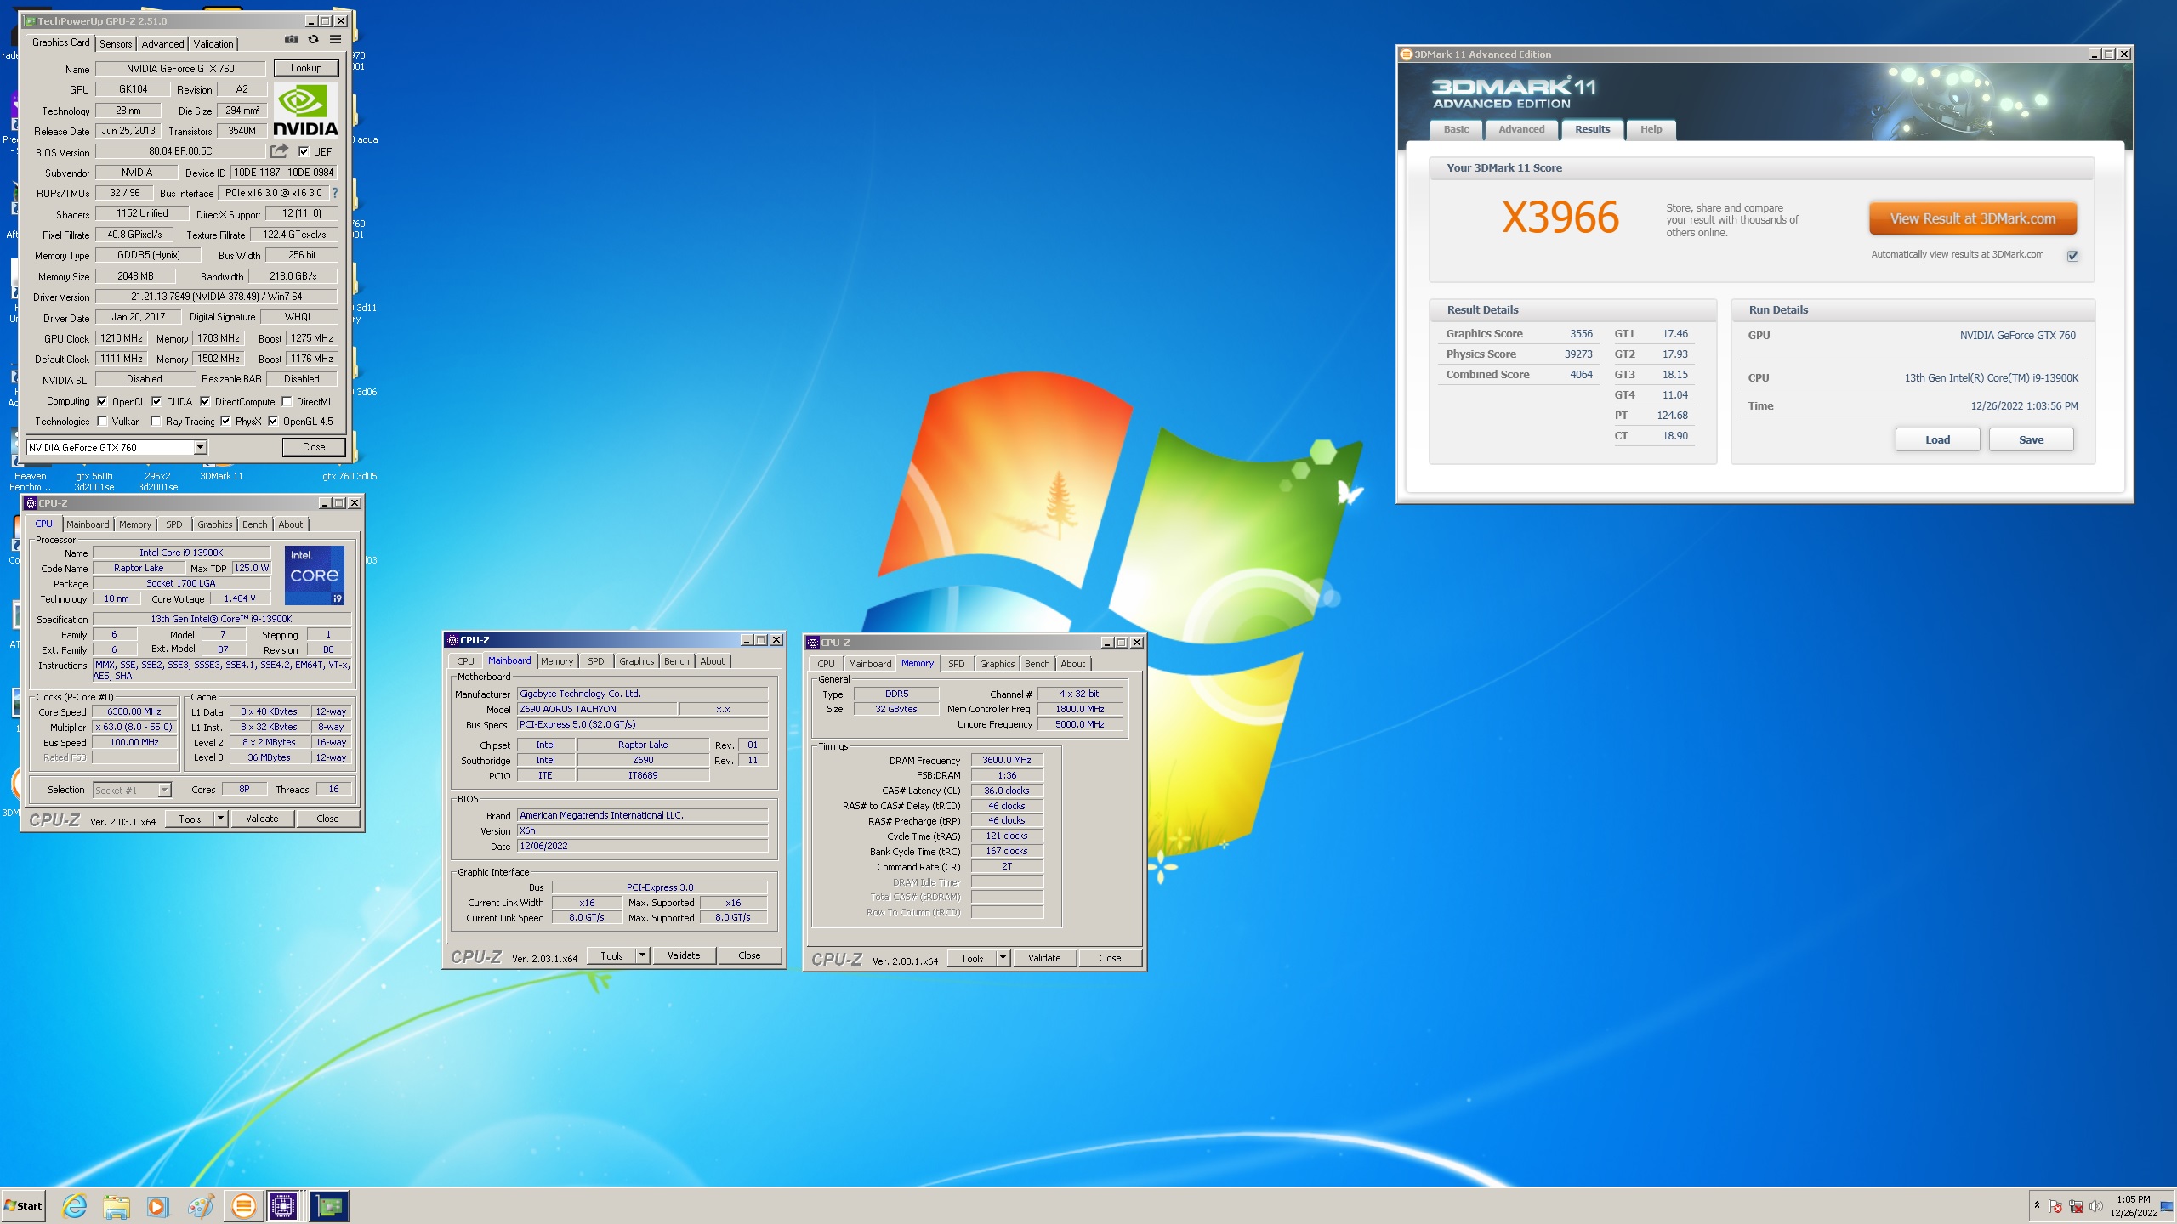This screenshot has width=2177, height=1224.
Task: Click the network disconnected tray icon
Action: pos(2076,1206)
